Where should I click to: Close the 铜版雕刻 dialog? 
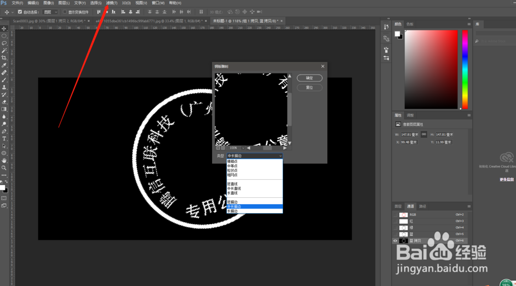(322, 66)
